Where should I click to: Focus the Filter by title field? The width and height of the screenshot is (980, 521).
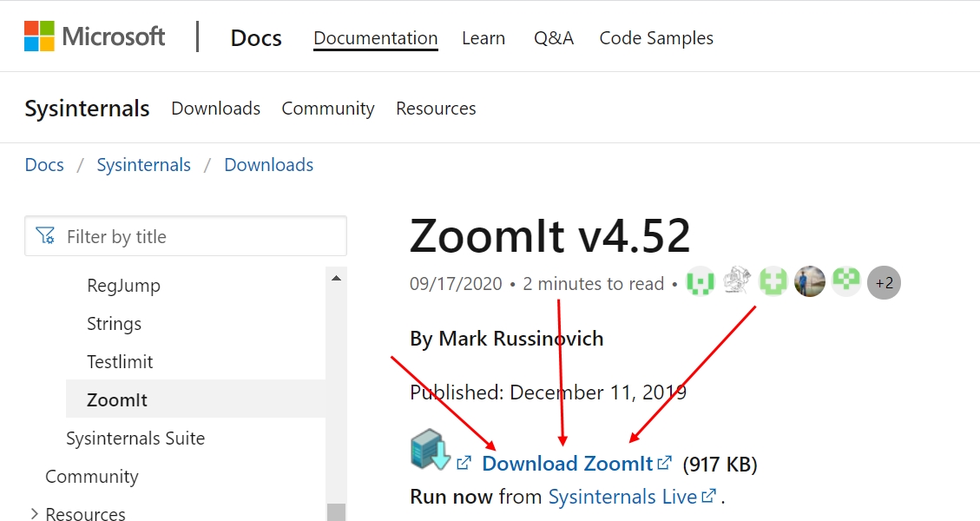(x=186, y=236)
